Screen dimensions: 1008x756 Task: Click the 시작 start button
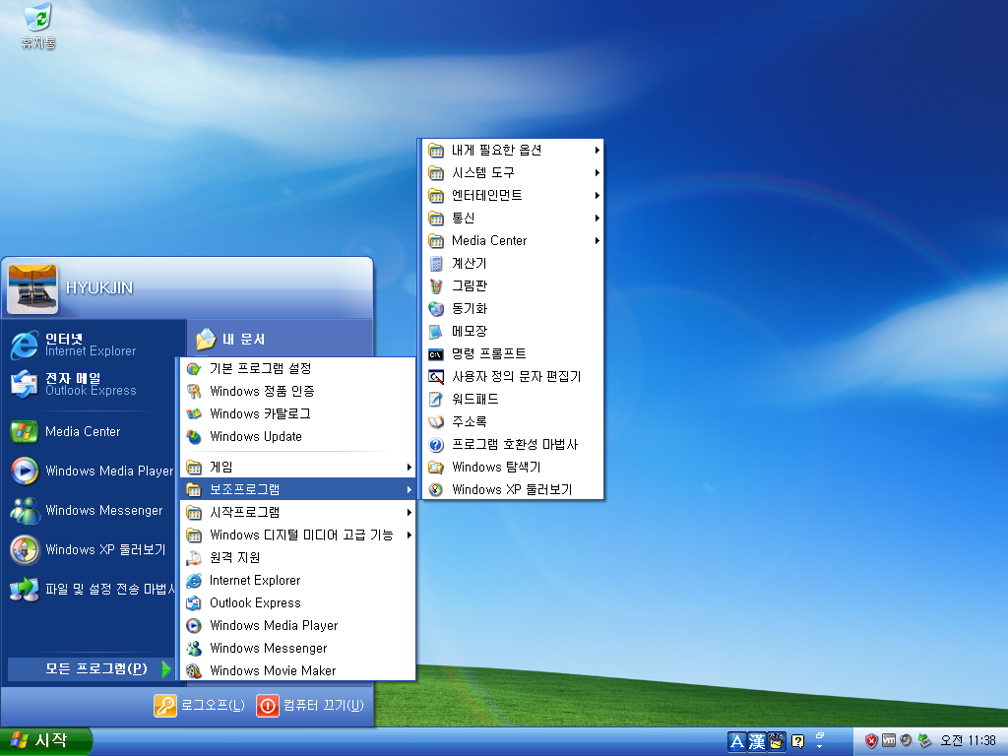[45, 741]
